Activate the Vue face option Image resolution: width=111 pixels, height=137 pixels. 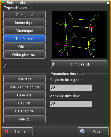tap(24, 79)
